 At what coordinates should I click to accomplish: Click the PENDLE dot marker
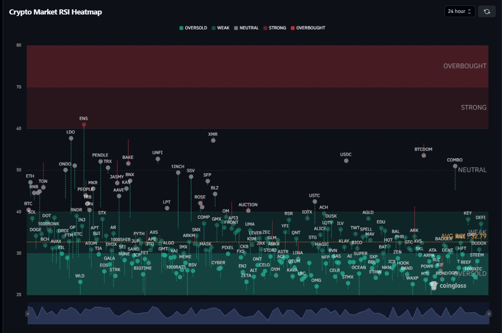point(100,161)
